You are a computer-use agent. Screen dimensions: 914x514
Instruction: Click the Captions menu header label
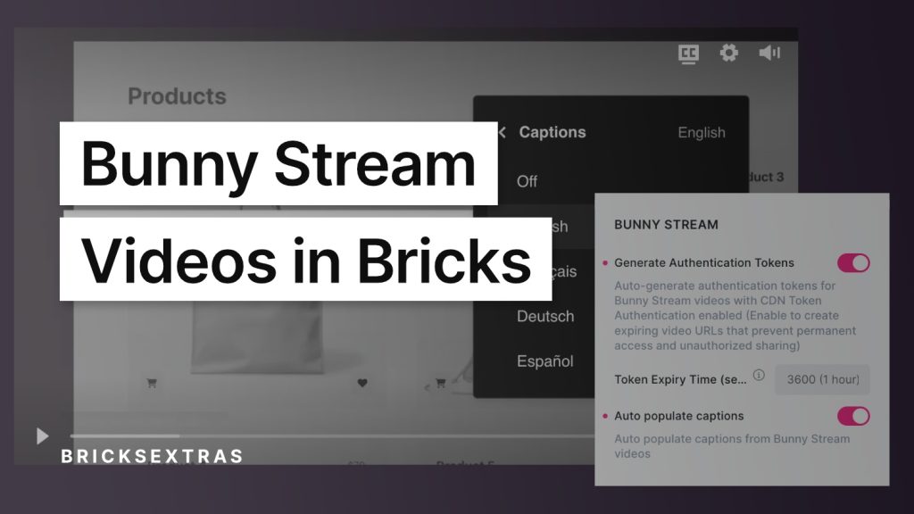click(x=553, y=132)
